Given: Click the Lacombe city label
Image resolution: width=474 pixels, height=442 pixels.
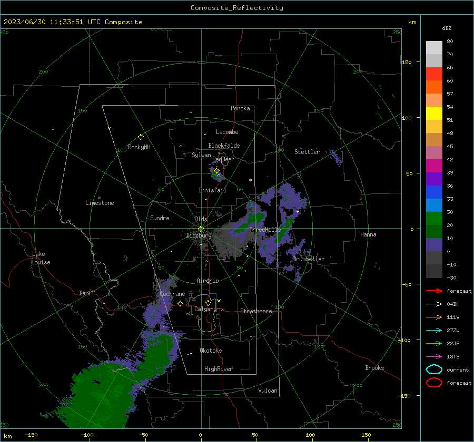Looking at the screenshot, I should click(x=227, y=132).
